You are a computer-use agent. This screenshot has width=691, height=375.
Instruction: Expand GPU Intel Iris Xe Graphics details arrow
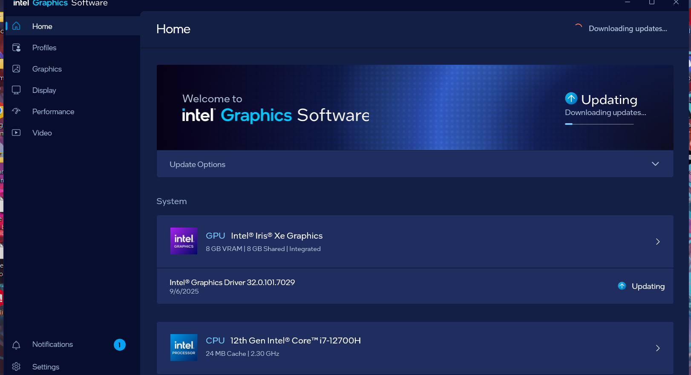(658, 242)
